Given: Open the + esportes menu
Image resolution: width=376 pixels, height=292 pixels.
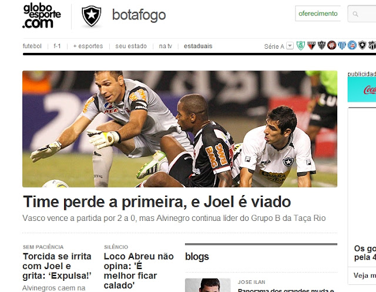Looking at the screenshot, I should tap(88, 46).
